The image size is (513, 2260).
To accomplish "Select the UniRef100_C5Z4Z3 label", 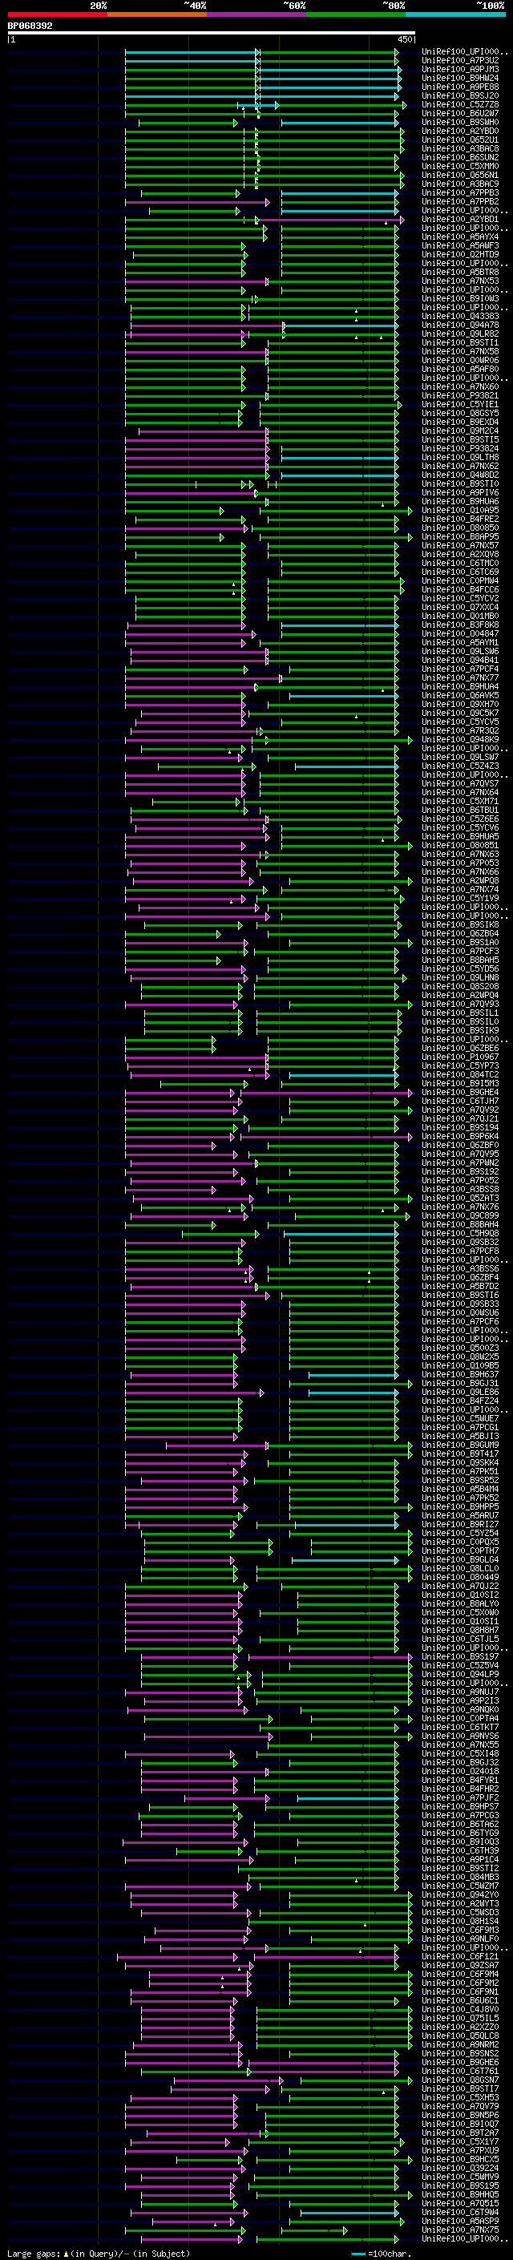I will [x=460, y=766].
